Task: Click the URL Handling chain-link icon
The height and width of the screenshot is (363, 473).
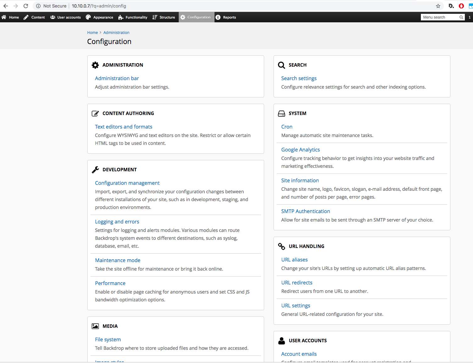Action: click(281, 246)
